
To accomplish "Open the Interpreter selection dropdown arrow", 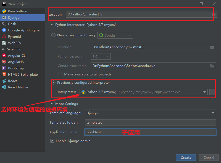I will [x=204, y=92].
